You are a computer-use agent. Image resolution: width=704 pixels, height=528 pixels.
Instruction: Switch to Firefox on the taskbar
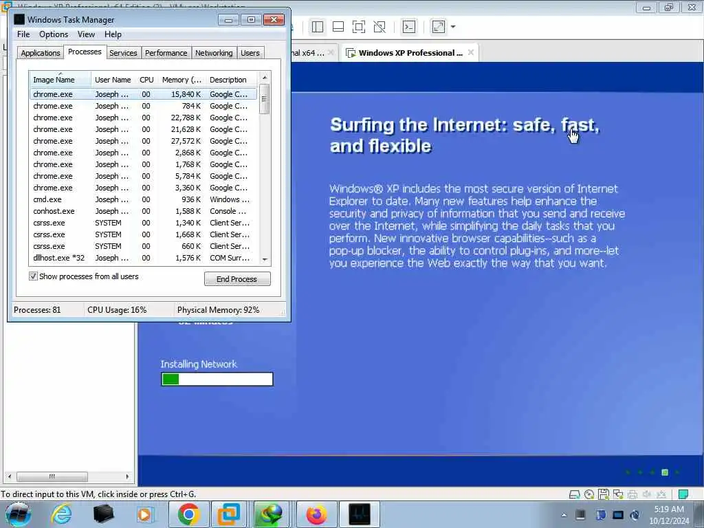pos(316,514)
